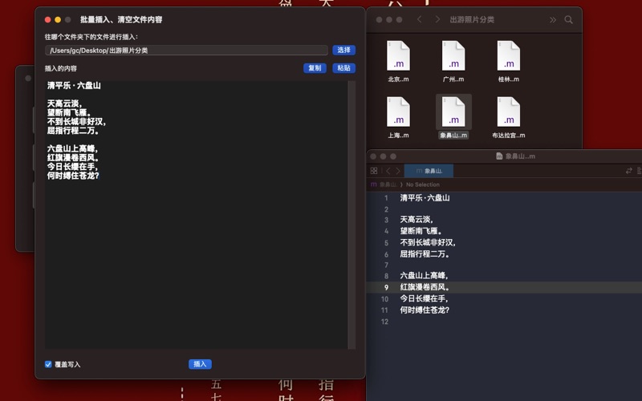Go back in Finder window
The width and height of the screenshot is (642, 401).
(419, 19)
